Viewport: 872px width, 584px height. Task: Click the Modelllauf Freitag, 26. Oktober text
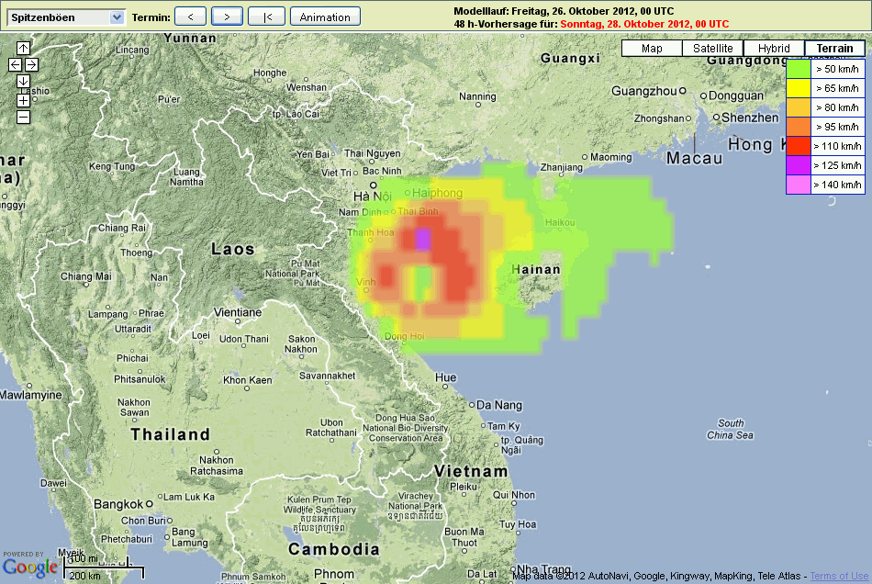tap(564, 11)
